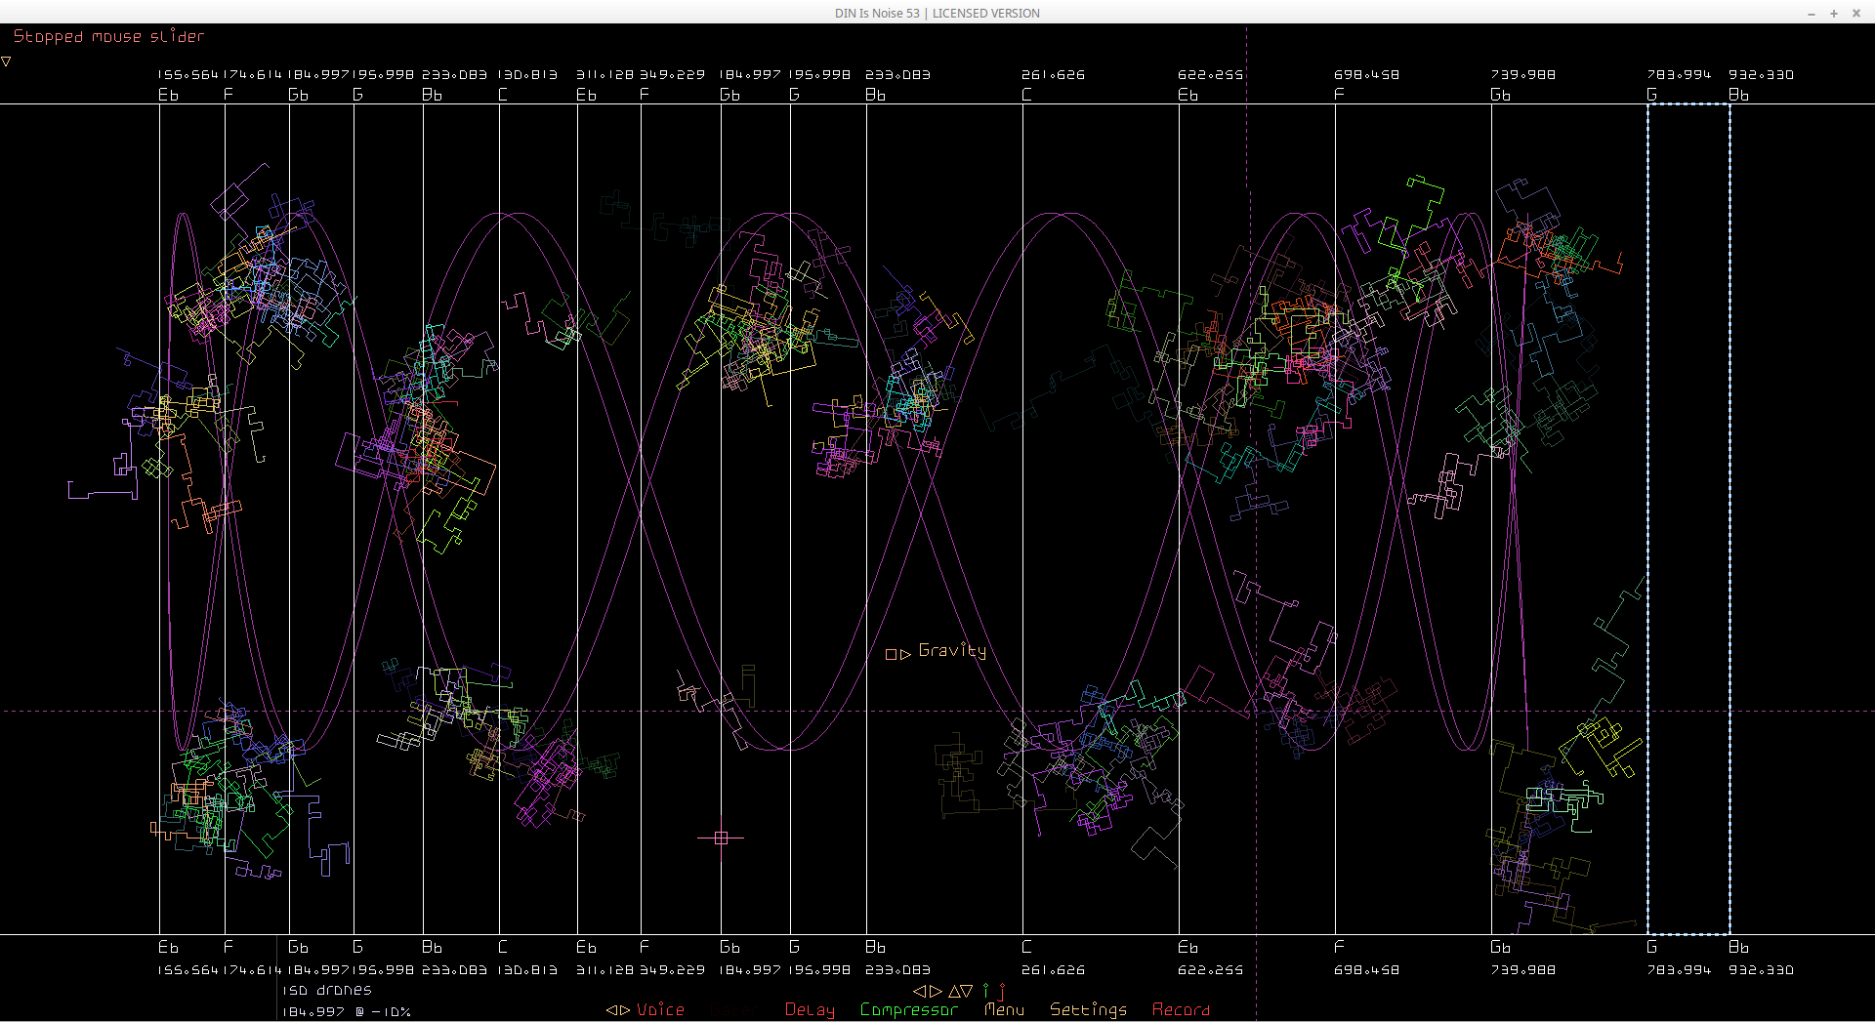This screenshot has height=1022, width=1875.
Task: Click the red hook icon above Menu
Action: (x=1002, y=991)
